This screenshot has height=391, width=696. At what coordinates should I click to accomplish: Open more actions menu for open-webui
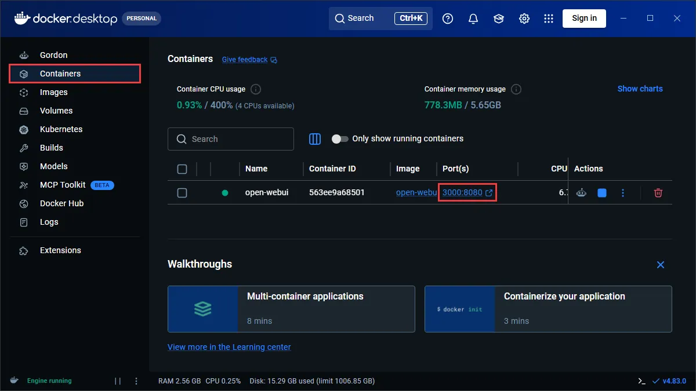623,193
